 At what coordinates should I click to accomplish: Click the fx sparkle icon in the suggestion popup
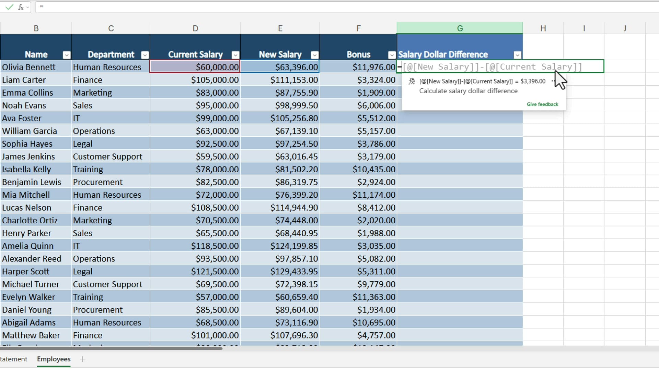pyautogui.click(x=412, y=81)
